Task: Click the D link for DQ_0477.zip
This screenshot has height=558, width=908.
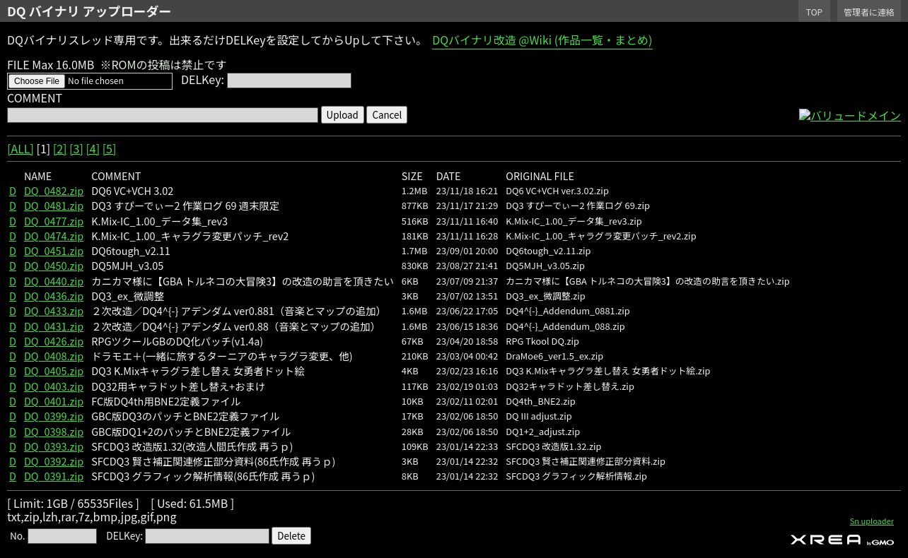Action: [13, 221]
